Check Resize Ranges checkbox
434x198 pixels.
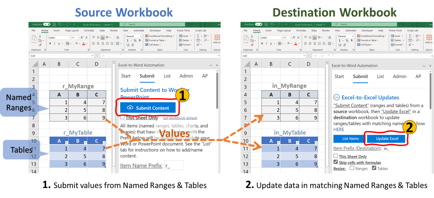(x=352, y=168)
